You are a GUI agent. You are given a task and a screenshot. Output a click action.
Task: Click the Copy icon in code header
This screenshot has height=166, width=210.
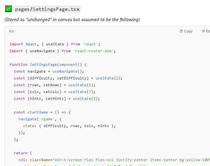181,31
